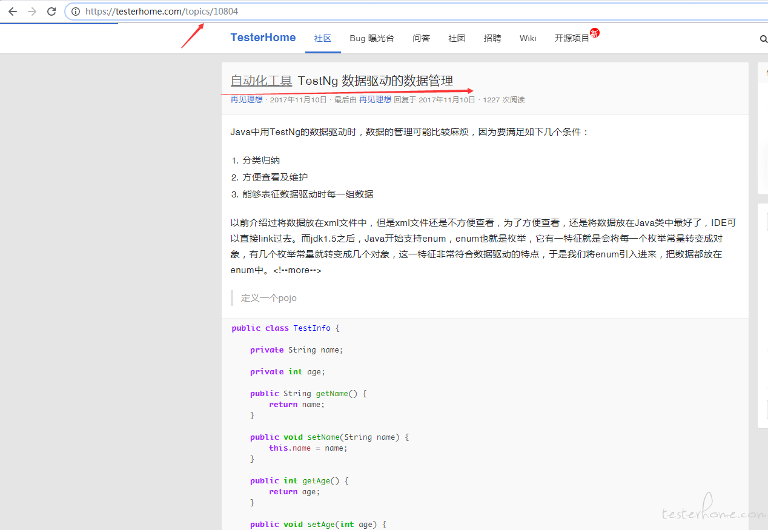The width and height of the screenshot is (768, 530).
Task: Click list item 方便查看及维护
Action: point(275,177)
